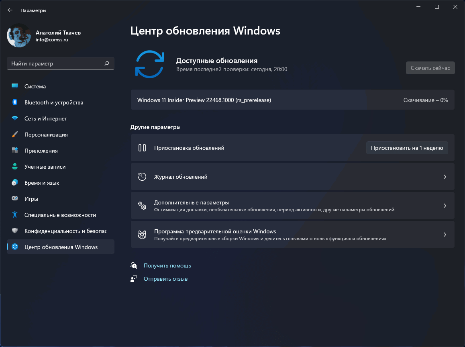
Task: Click the Игры sidebar icon
Action: [14, 199]
